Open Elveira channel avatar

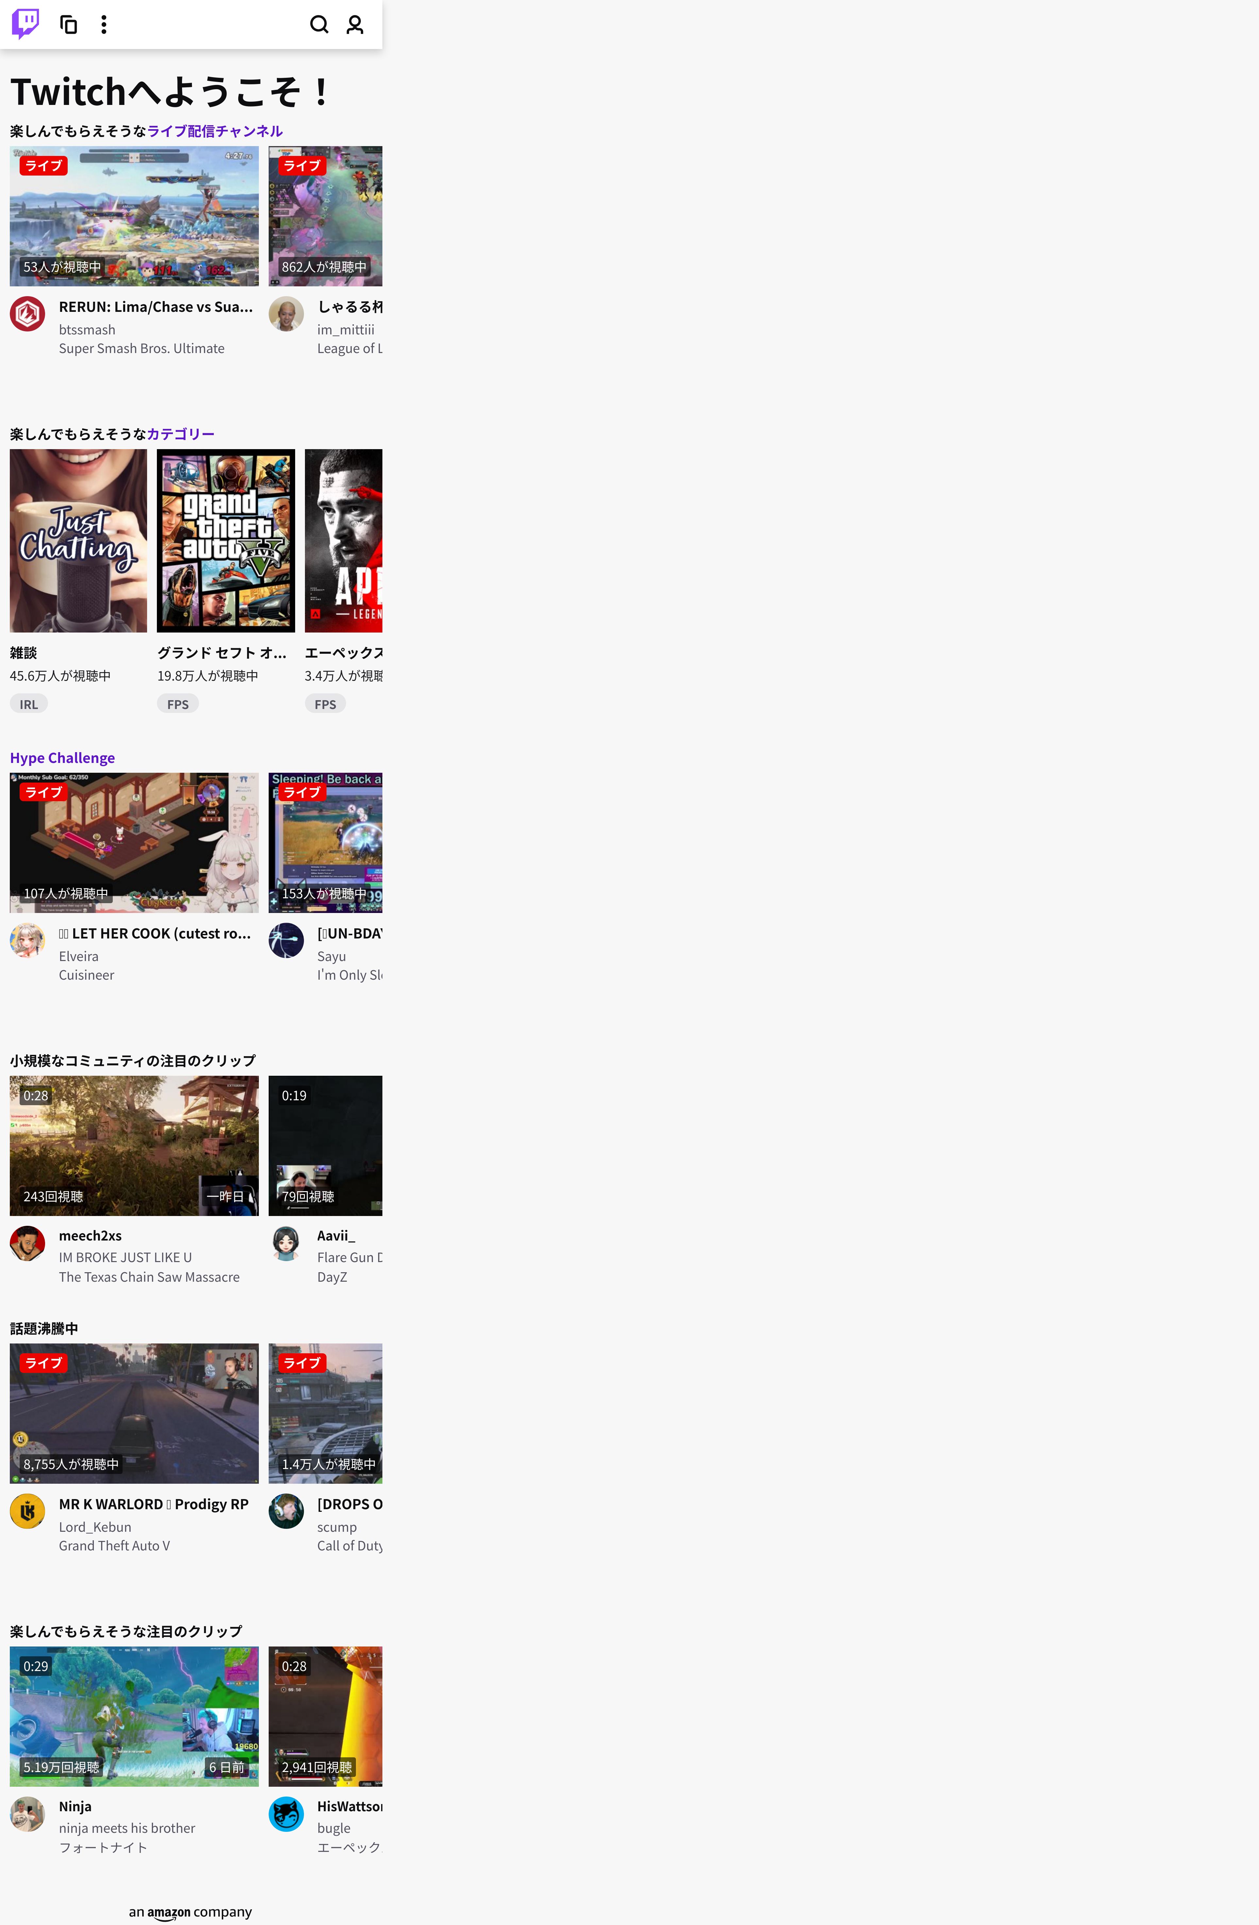pos(27,941)
